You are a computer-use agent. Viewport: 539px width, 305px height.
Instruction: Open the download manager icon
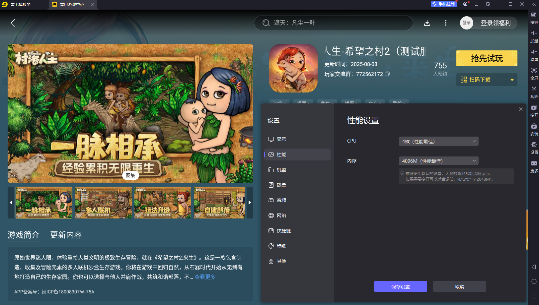coord(427,23)
